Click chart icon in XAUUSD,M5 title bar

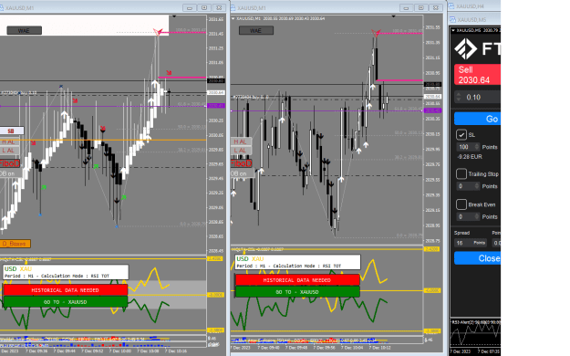[451, 20]
